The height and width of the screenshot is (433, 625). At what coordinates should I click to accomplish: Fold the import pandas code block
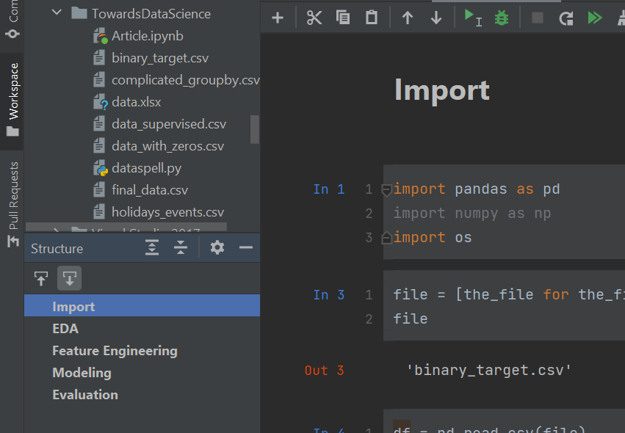pos(386,189)
